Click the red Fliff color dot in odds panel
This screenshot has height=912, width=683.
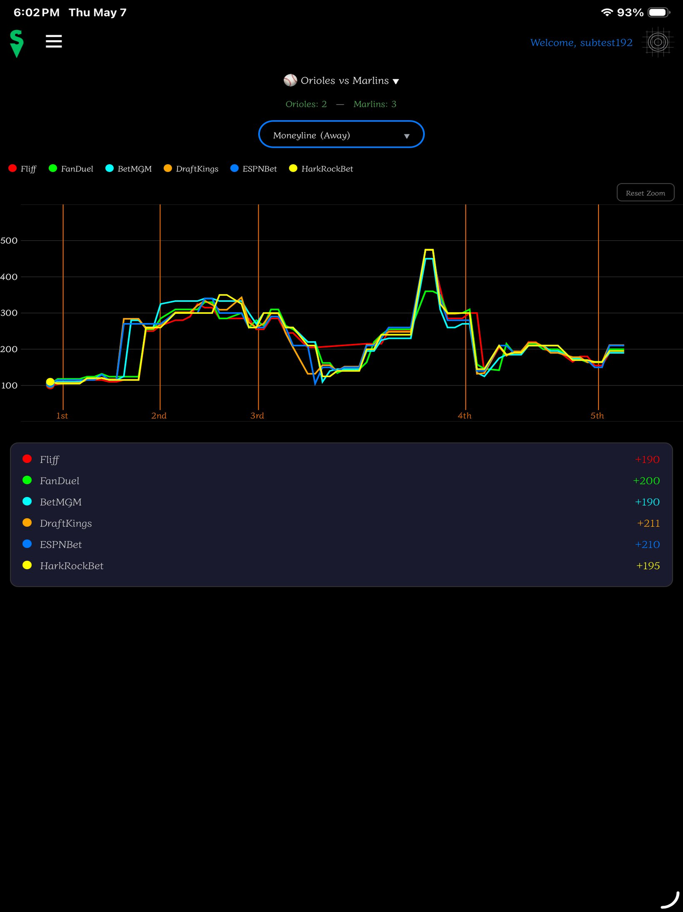click(27, 459)
